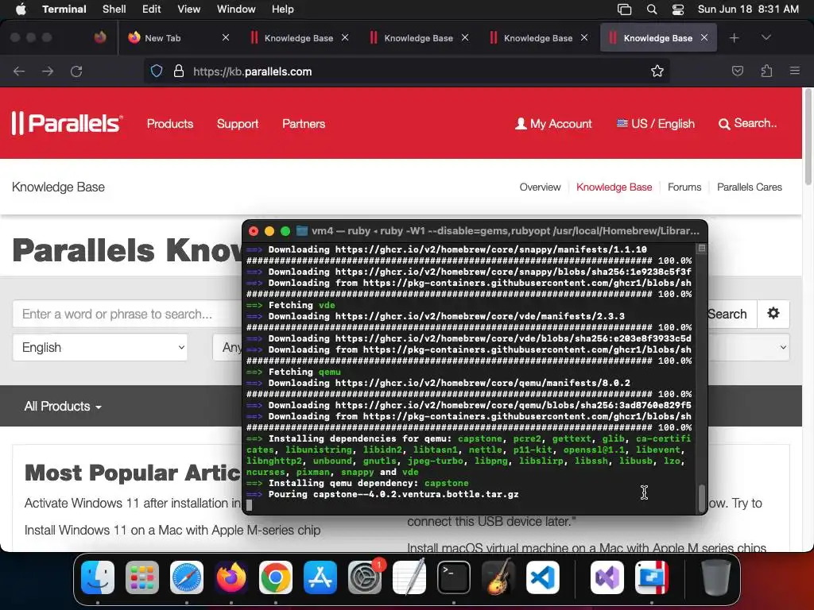Open TextEdit from the Dock
Viewport: 814px width, 610px height.
point(409,577)
